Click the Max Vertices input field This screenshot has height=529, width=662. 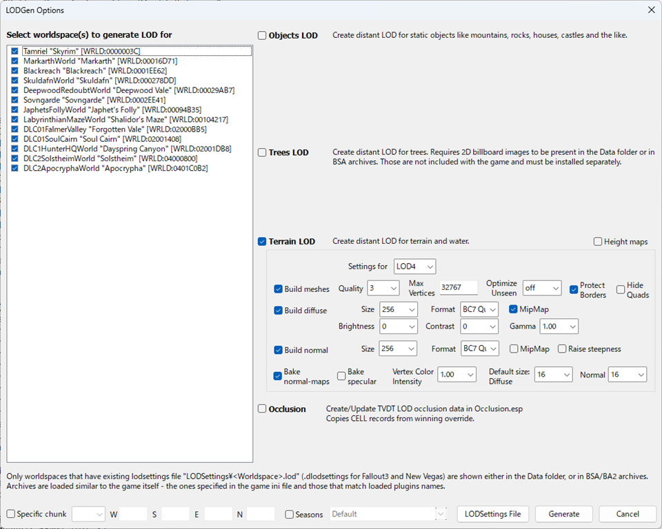[x=459, y=288]
